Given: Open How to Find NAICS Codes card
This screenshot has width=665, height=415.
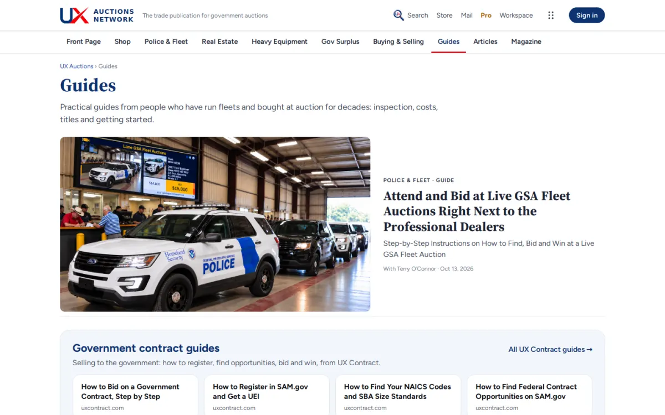Looking at the screenshot, I should (x=398, y=395).
